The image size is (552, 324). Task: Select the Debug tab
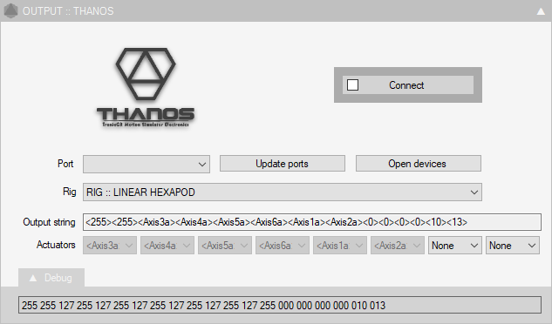51,278
